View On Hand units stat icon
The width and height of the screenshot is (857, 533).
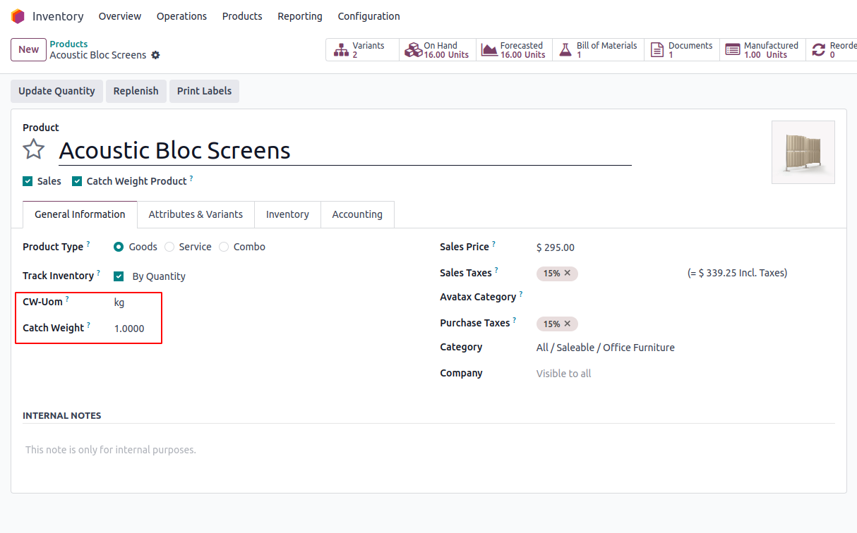[x=413, y=50]
